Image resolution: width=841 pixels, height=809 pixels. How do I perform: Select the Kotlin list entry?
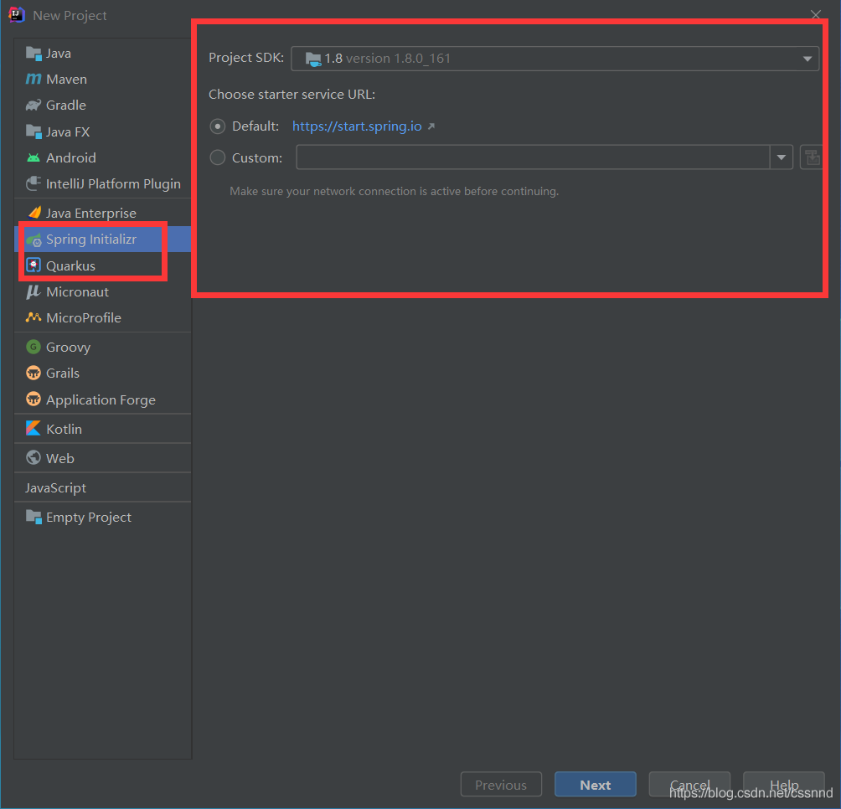(x=102, y=429)
